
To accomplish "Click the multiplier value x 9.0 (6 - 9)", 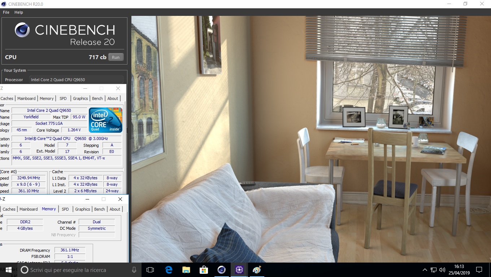I will pyautogui.click(x=29, y=184).
